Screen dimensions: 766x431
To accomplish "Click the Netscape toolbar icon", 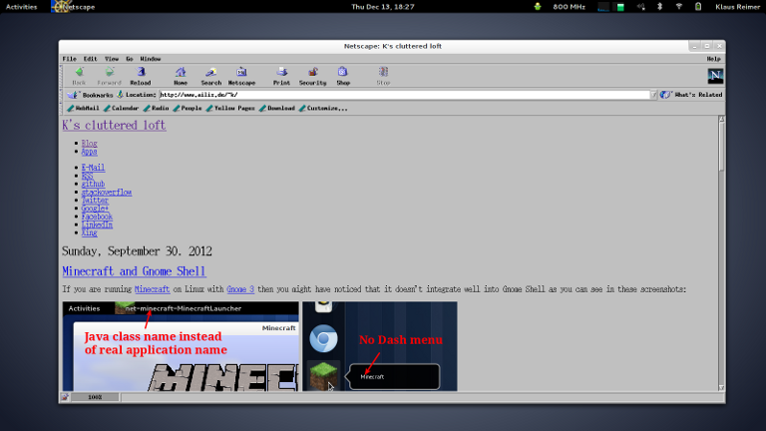I will click(x=241, y=76).
